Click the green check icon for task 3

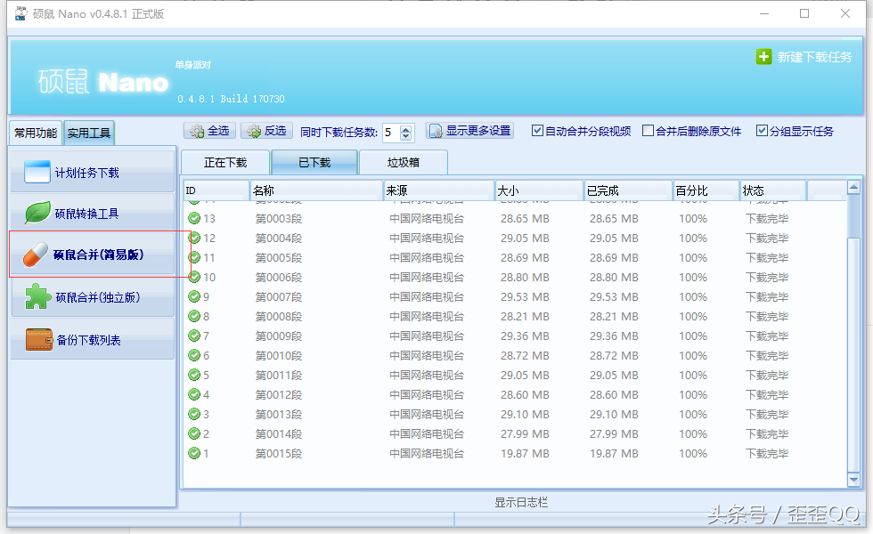(194, 414)
